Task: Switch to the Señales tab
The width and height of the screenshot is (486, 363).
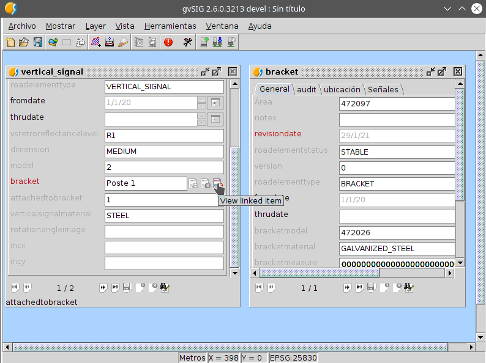Action: coord(383,89)
